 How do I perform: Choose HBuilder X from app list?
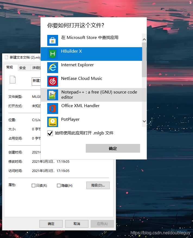(x=91, y=54)
